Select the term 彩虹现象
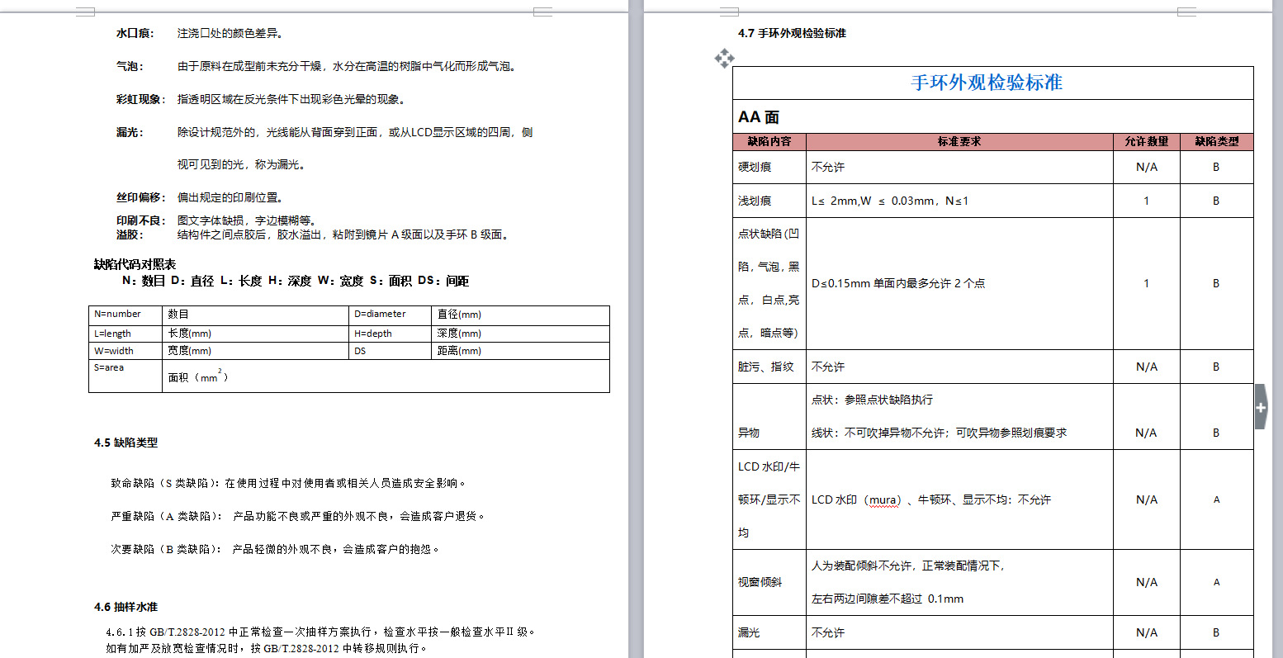The image size is (1283, 658). tap(141, 100)
